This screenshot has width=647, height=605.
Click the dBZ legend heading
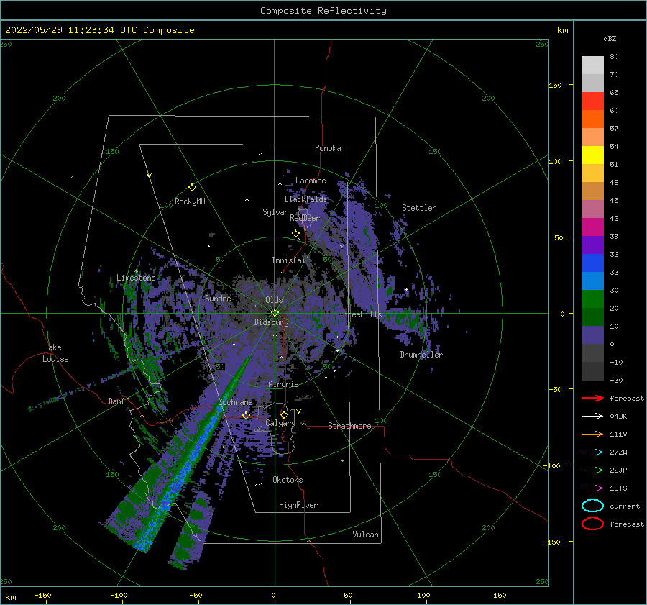pos(610,38)
